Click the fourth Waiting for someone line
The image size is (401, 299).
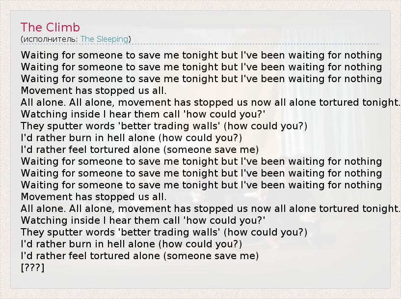201,161
